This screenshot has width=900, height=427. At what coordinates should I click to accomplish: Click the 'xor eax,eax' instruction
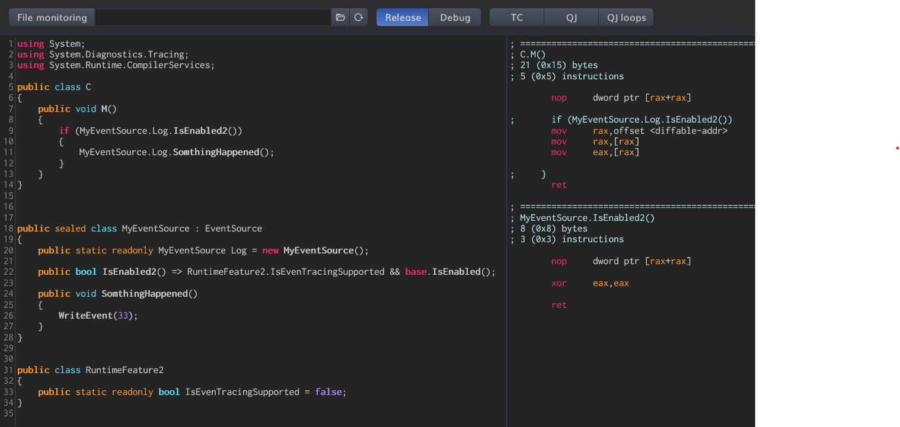click(x=590, y=283)
